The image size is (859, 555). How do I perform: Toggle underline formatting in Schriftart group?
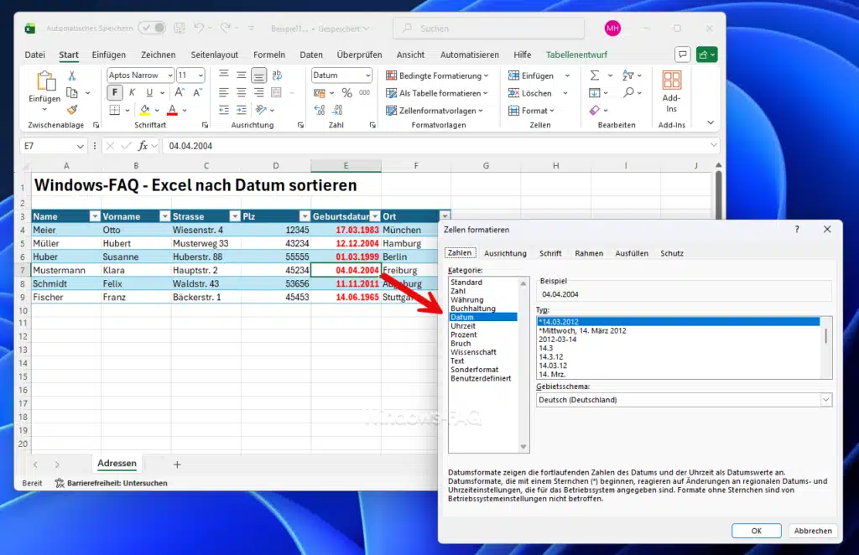click(148, 91)
